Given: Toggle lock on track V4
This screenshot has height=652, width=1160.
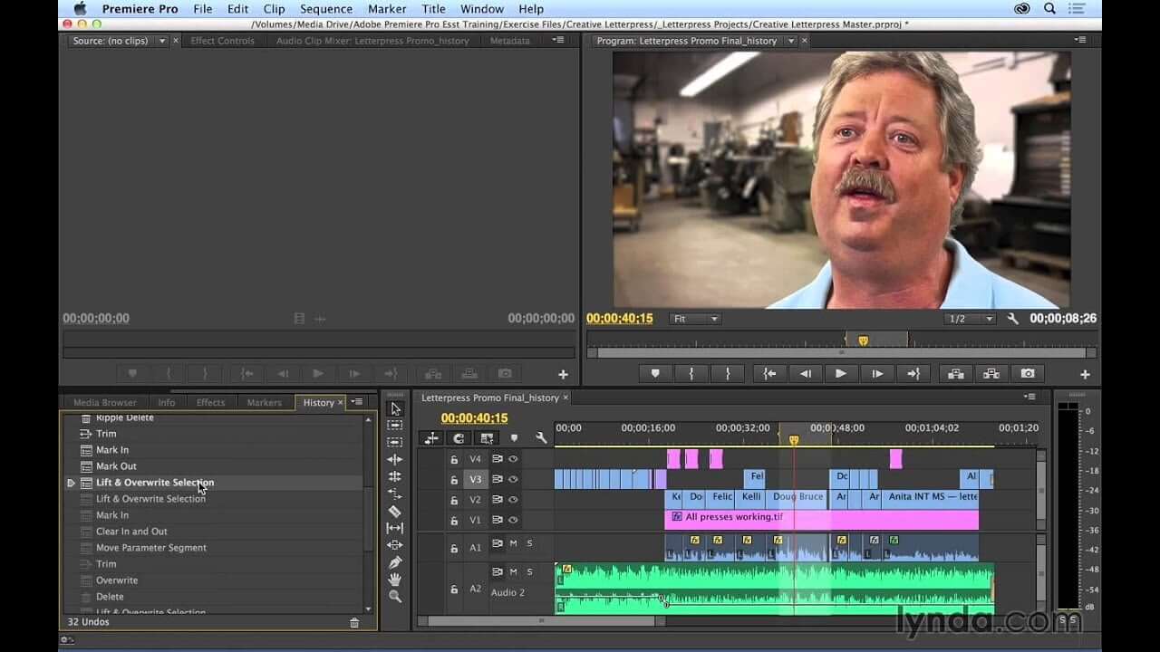Looking at the screenshot, I should [454, 459].
